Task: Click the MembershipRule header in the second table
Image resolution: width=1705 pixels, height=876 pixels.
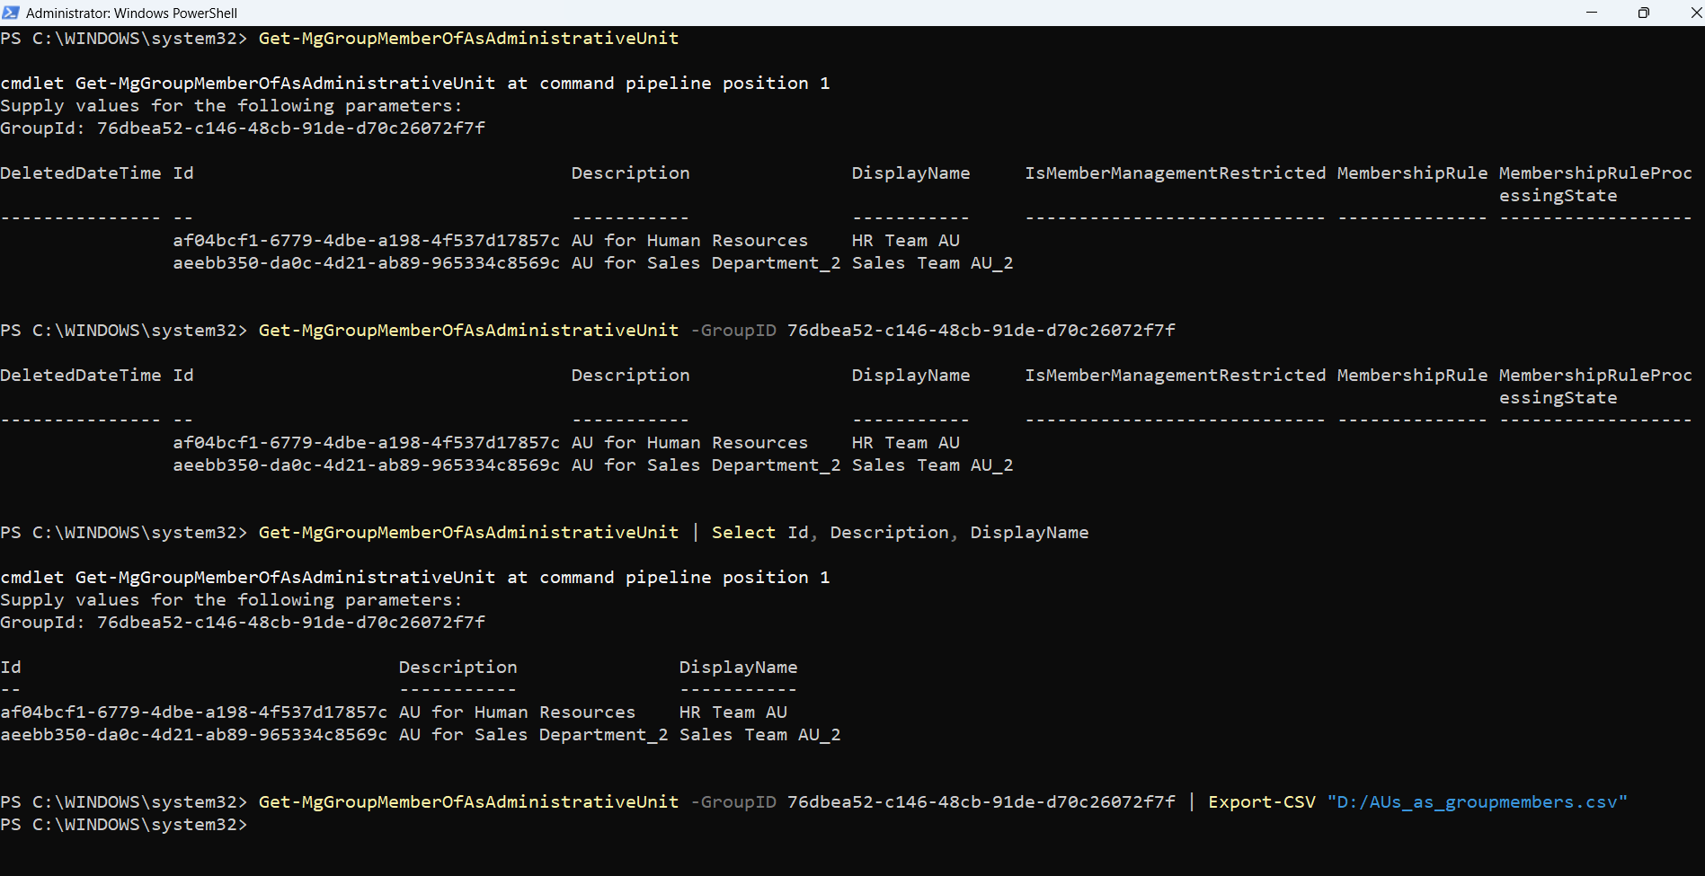Action: pos(1412,376)
